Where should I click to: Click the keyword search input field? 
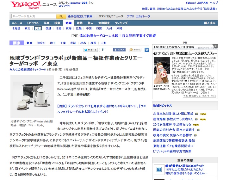[34, 16]
